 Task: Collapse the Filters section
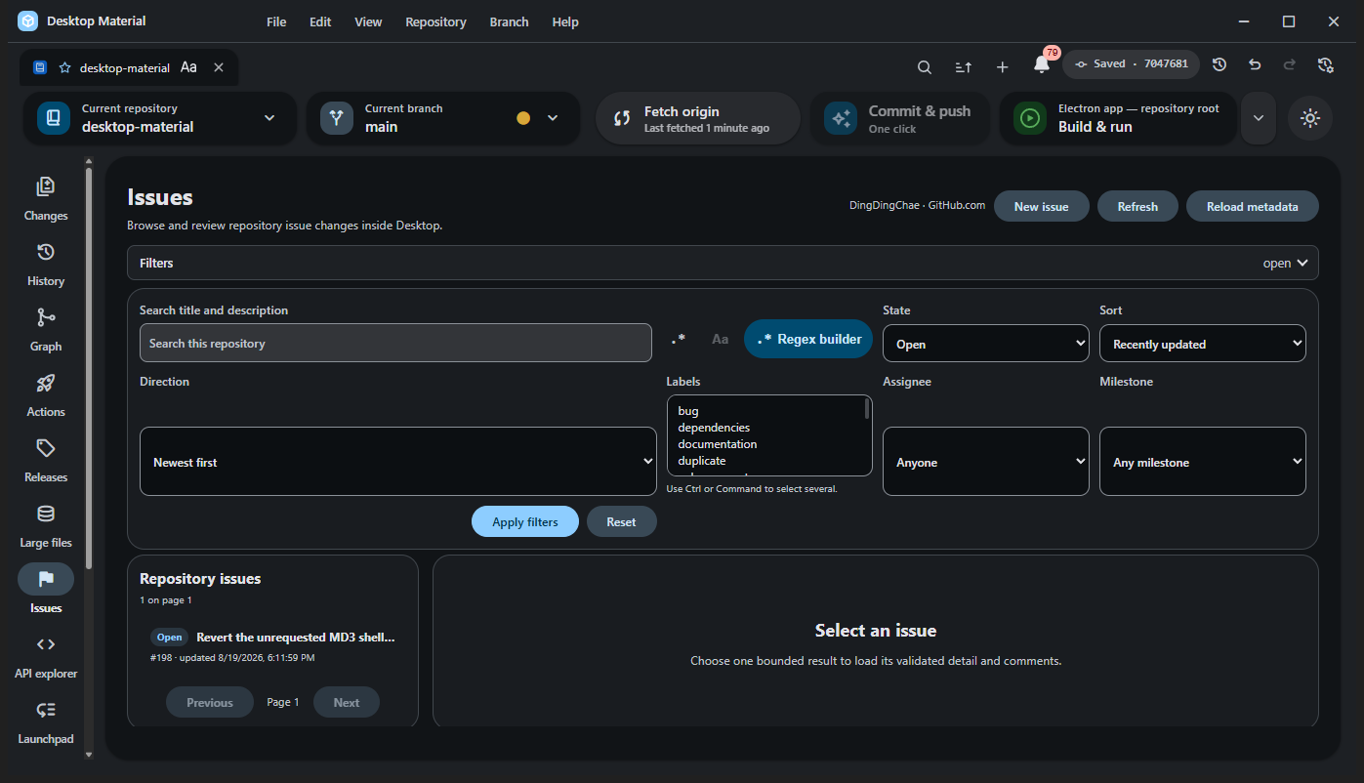(723, 263)
